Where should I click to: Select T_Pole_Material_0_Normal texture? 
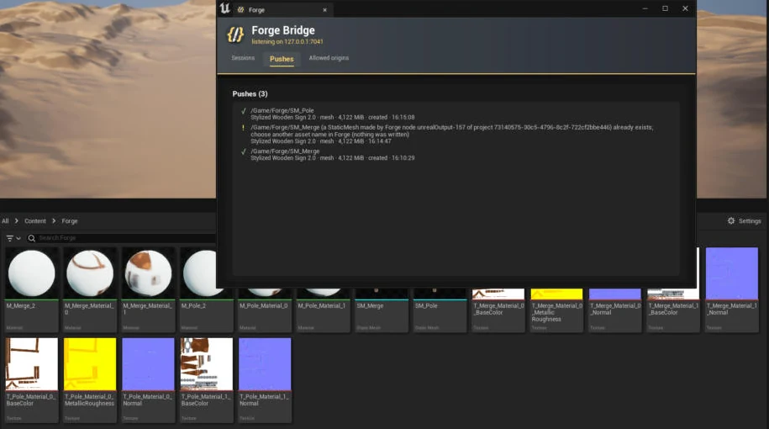click(x=148, y=380)
